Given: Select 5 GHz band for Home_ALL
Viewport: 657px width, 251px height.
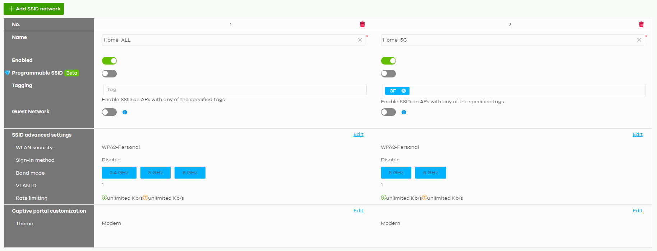Looking at the screenshot, I should tap(156, 172).
